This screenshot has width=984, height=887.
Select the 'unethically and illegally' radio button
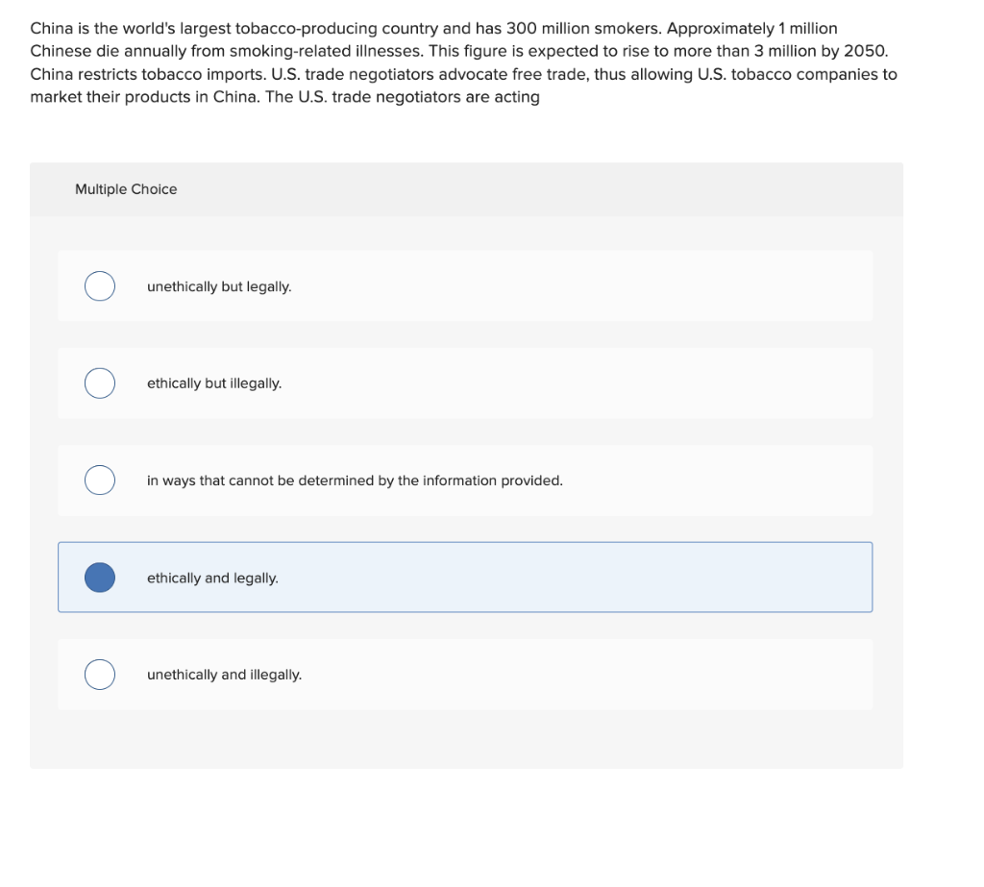(x=100, y=675)
